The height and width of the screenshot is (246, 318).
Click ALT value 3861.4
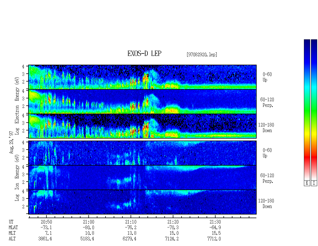pos(45,239)
